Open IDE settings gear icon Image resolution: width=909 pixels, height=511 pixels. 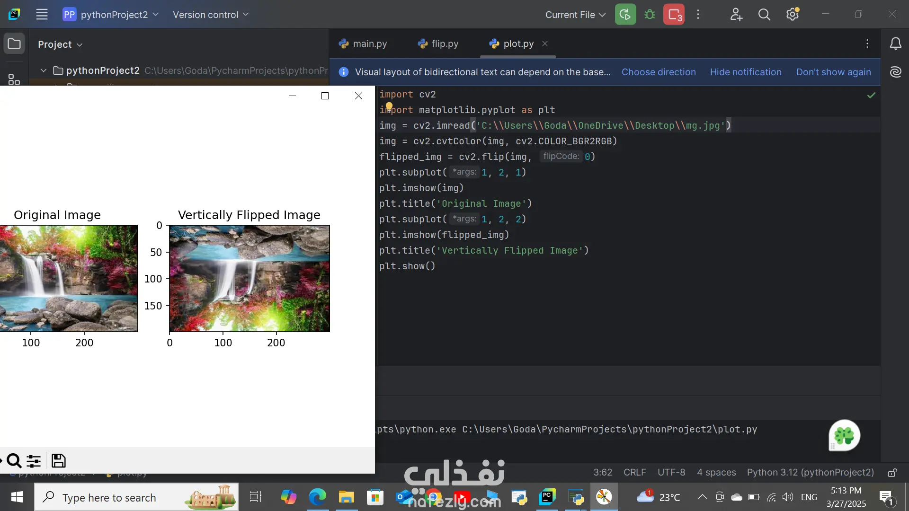coord(793,15)
